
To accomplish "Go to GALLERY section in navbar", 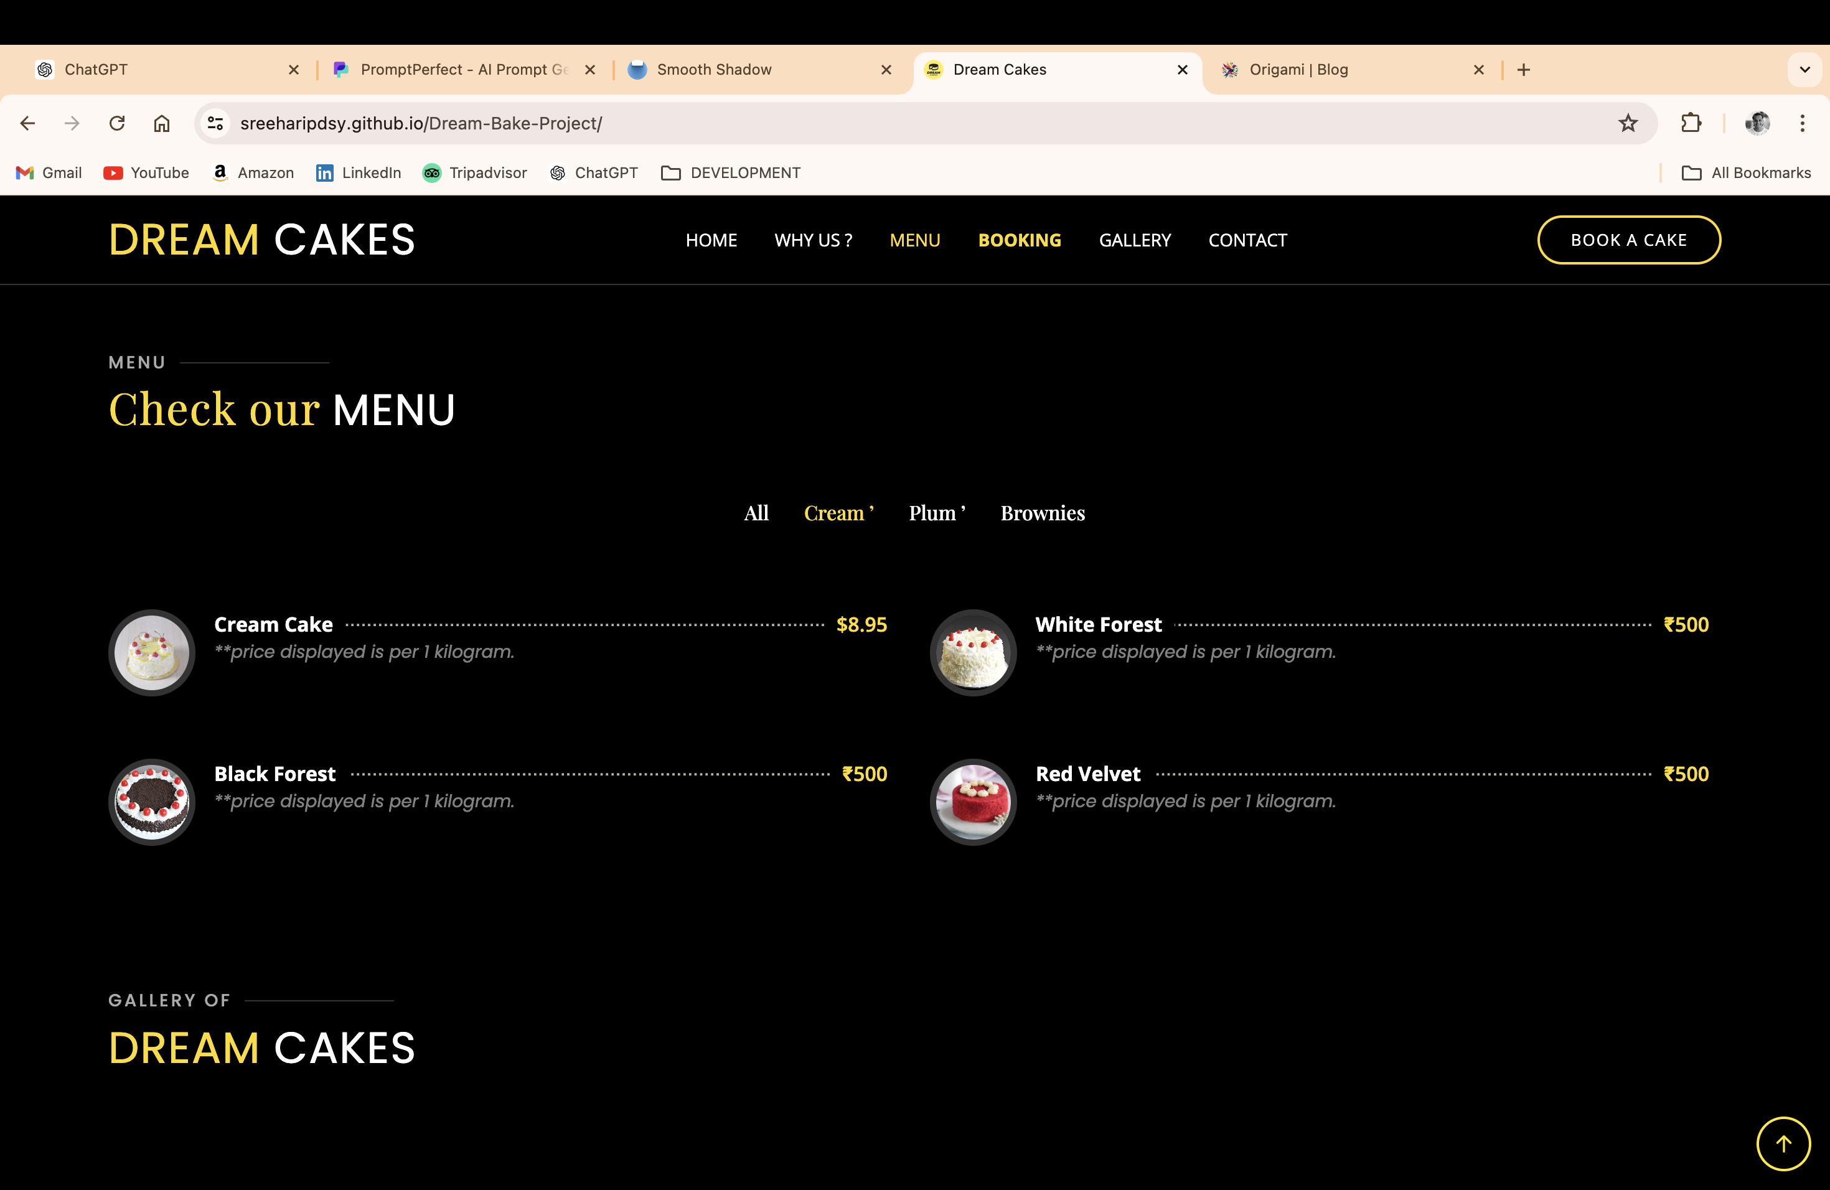I will click(1134, 241).
